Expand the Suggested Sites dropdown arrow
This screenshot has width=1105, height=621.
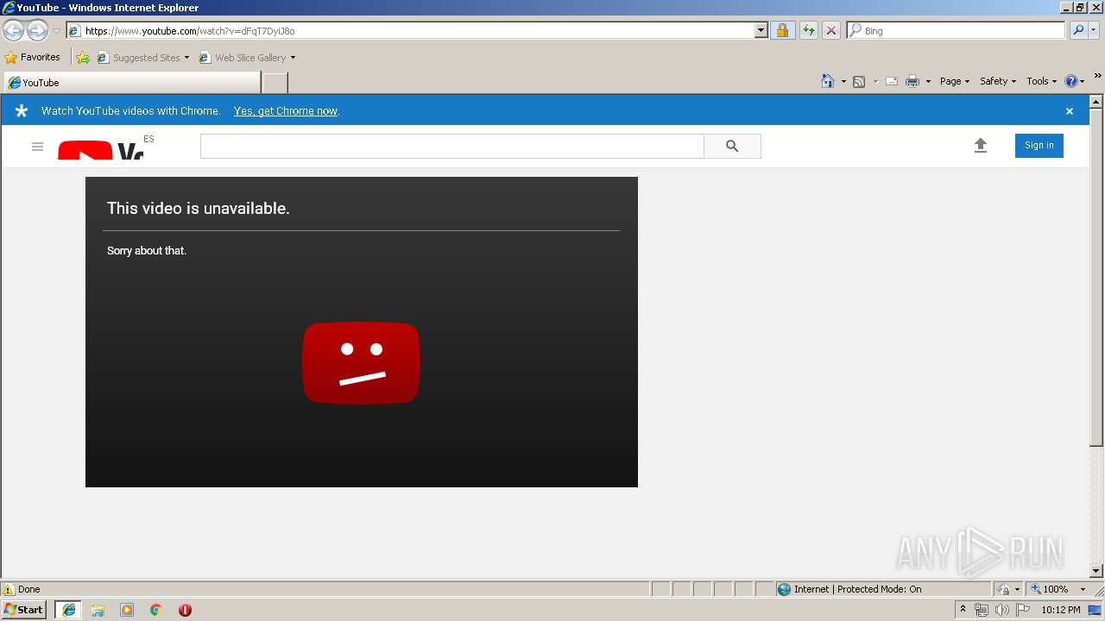click(x=186, y=58)
